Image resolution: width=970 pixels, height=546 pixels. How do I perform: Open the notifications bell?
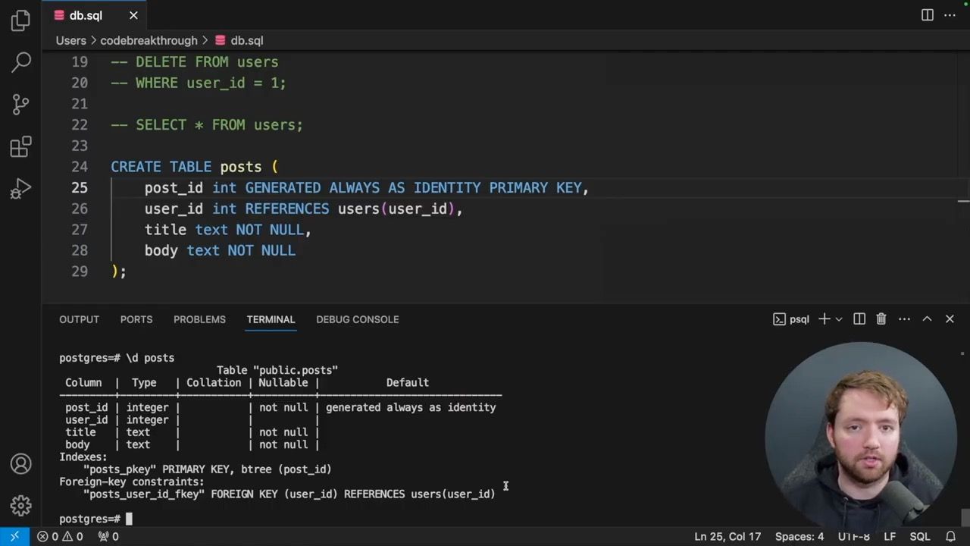pos(950,536)
